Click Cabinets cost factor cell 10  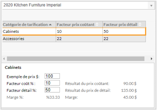[79, 32]
